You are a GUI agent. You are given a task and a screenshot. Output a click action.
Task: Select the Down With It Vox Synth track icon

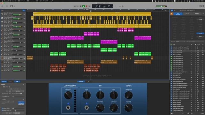pyautogui.click(x=2, y=62)
